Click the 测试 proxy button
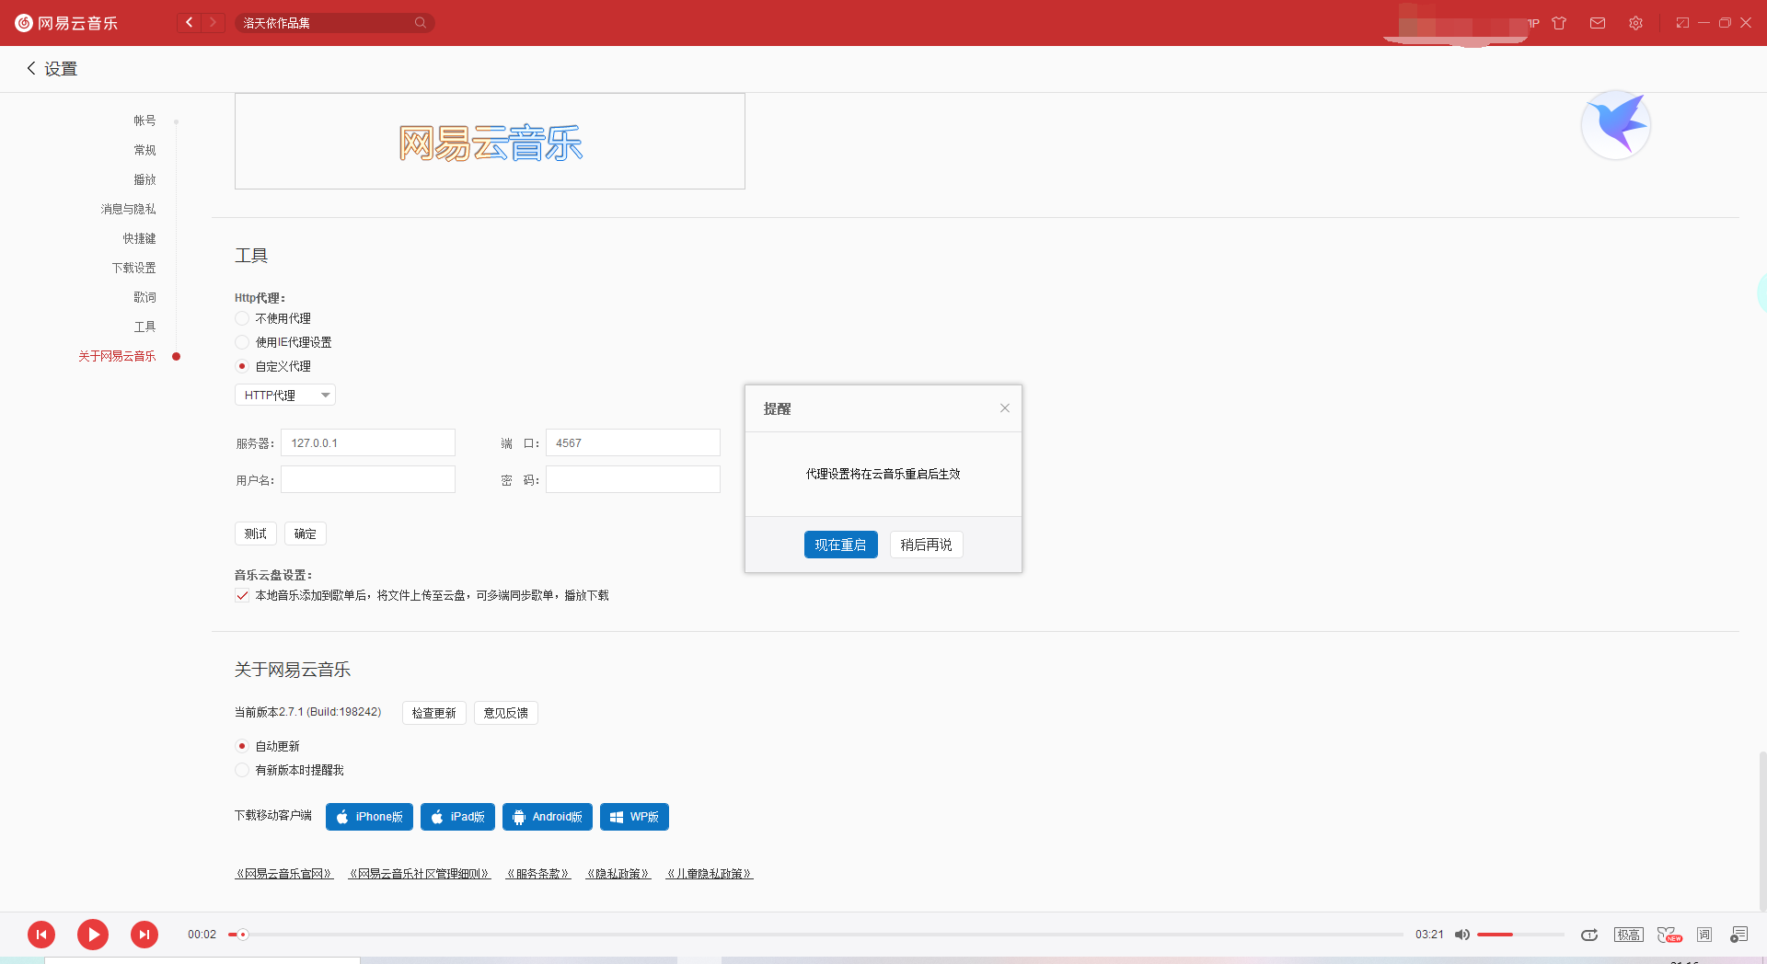Image resolution: width=1767 pixels, height=964 pixels. [x=256, y=534]
